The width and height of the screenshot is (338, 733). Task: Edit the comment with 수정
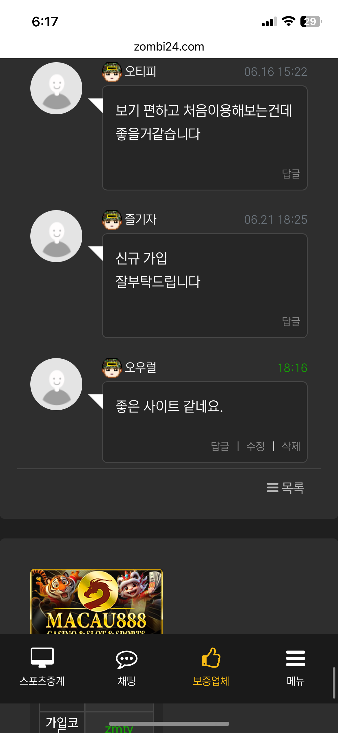[256, 446]
